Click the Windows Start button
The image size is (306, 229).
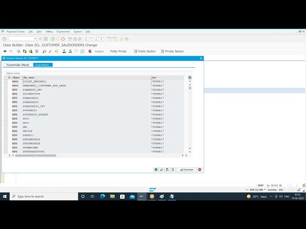(5, 197)
